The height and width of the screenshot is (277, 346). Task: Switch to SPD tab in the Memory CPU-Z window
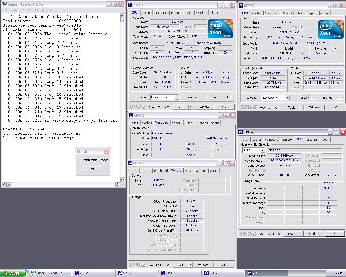click(188, 171)
